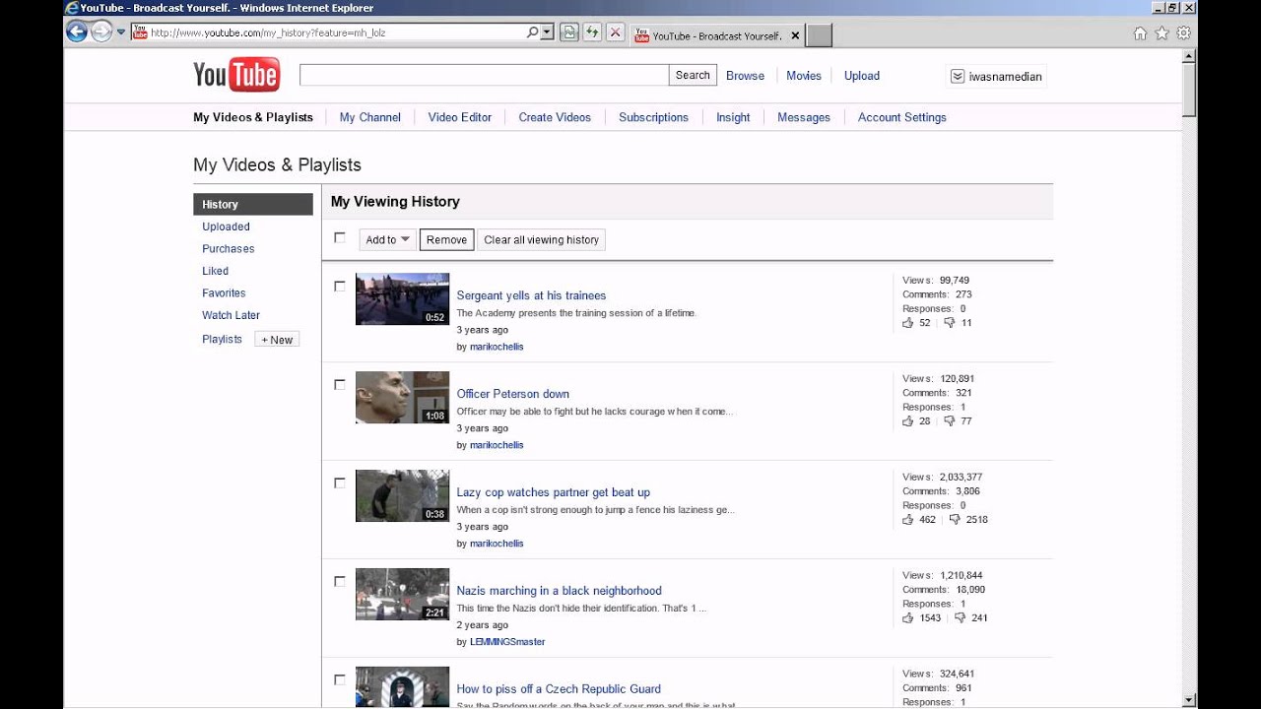Click the browser Back arrow button

coord(77,32)
